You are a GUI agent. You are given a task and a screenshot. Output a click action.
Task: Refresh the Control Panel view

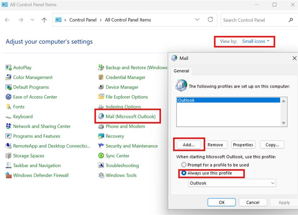click(x=210, y=19)
